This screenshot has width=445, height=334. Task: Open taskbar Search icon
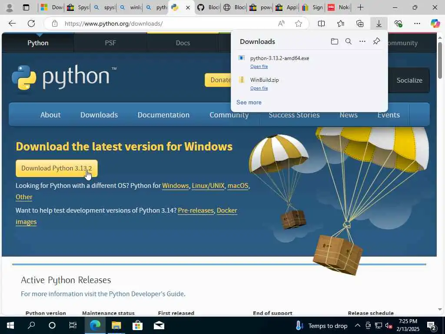pos(31,325)
